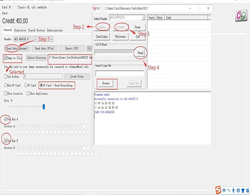The height and width of the screenshot is (195, 250).
Task: Click the Import Dump File path field
Action: pyautogui.click(x=119, y=73)
